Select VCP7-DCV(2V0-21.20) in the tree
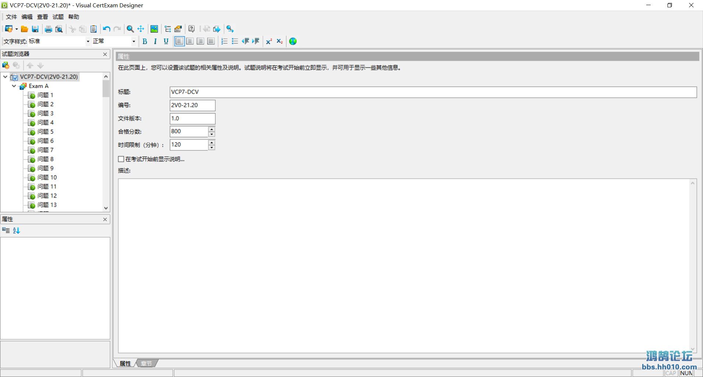This screenshot has width=703, height=377. pyautogui.click(x=49, y=77)
